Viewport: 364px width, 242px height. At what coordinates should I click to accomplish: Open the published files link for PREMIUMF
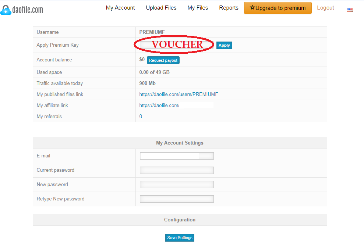179,94
